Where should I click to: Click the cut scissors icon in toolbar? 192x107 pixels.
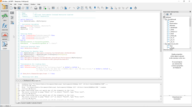click(x=58, y=8)
